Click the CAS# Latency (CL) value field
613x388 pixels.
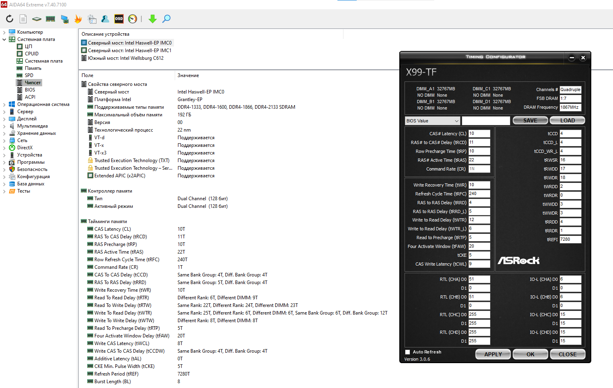tap(479, 134)
